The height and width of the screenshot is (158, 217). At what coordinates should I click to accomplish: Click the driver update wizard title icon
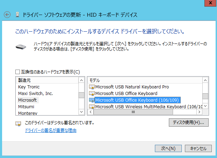coord(17,15)
